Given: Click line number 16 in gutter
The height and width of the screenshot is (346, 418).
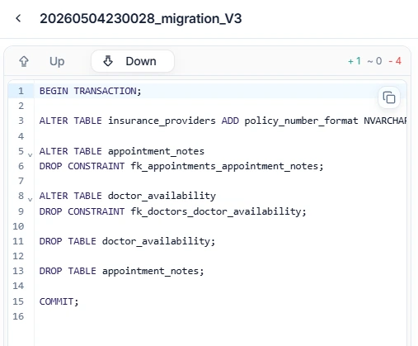Looking at the screenshot, I should pyautogui.click(x=18, y=316).
